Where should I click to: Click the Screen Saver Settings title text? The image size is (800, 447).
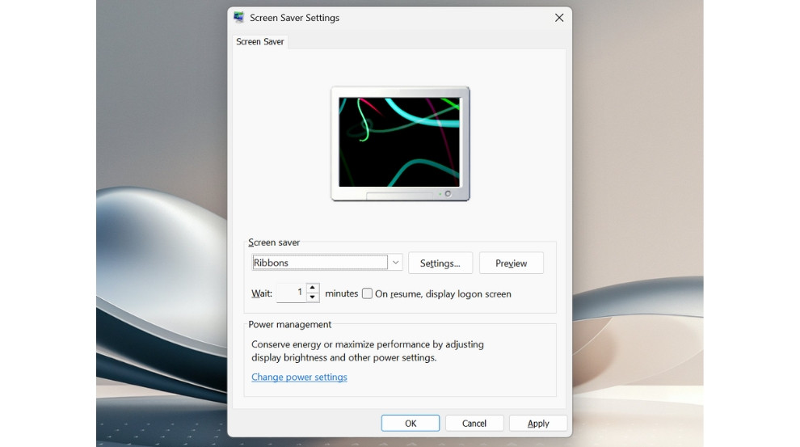pos(294,18)
